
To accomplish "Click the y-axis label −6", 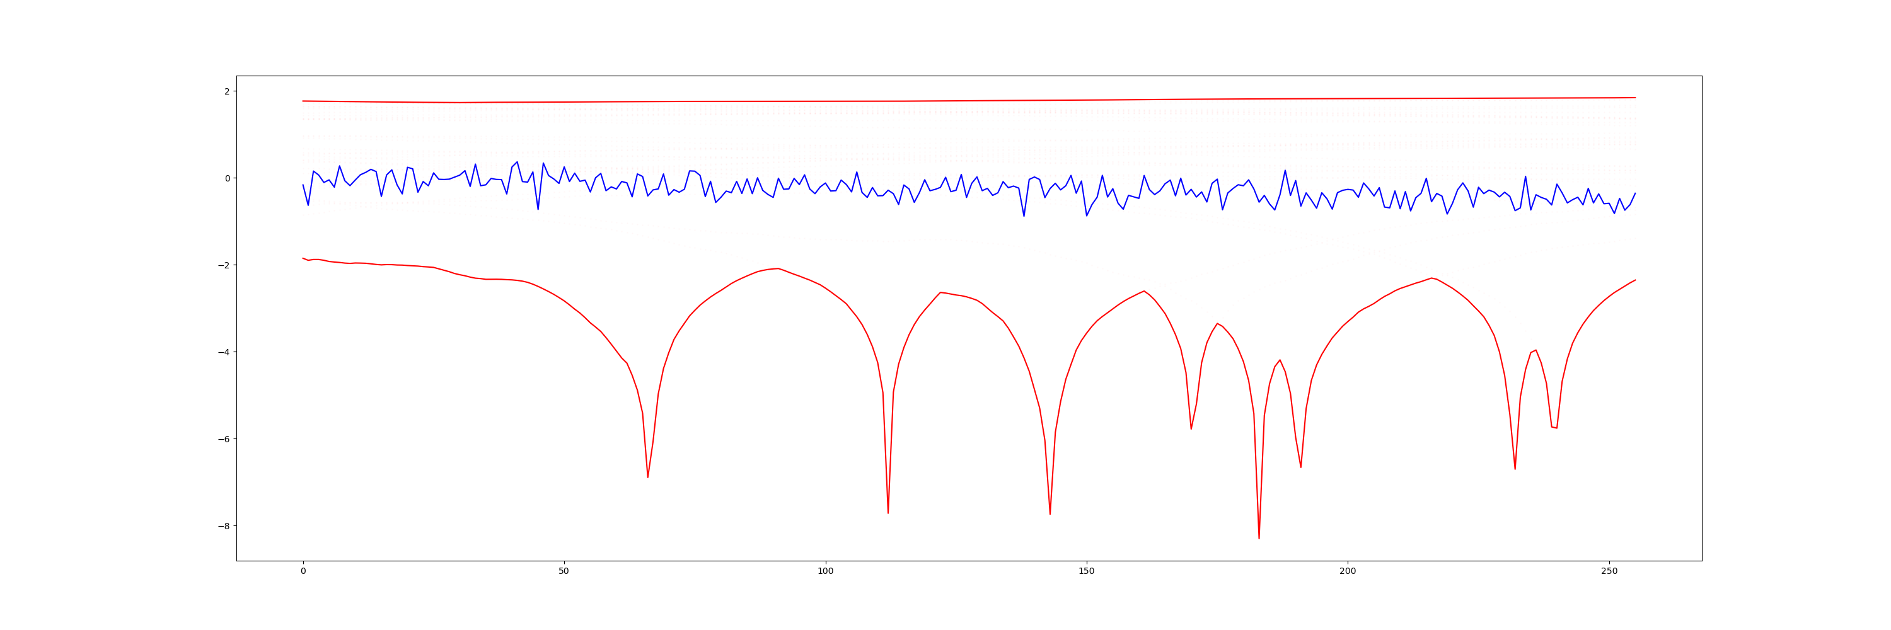I will tap(223, 439).
